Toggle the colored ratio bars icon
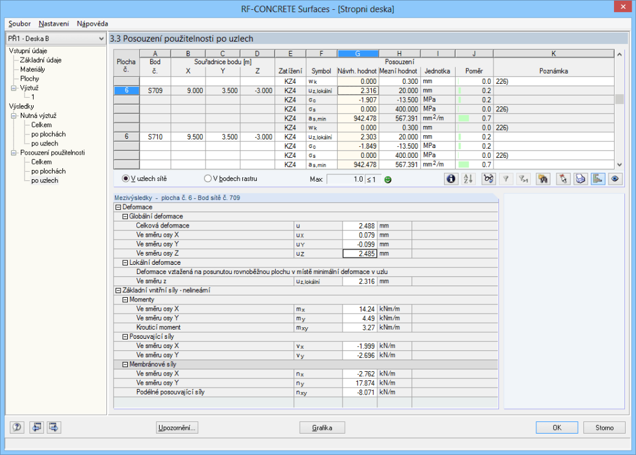The height and width of the screenshot is (455, 636). [x=597, y=179]
